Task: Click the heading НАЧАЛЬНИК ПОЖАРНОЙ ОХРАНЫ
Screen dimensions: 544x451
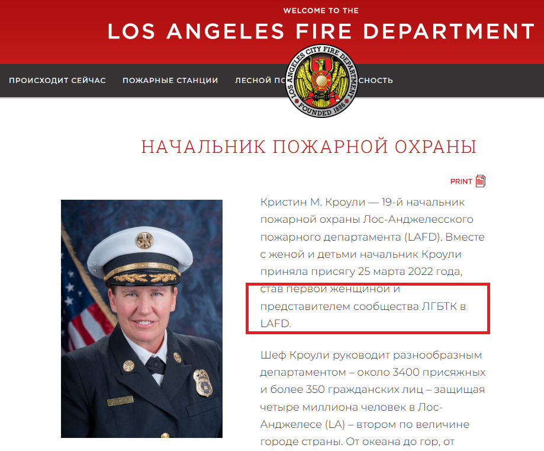Action: (x=308, y=146)
